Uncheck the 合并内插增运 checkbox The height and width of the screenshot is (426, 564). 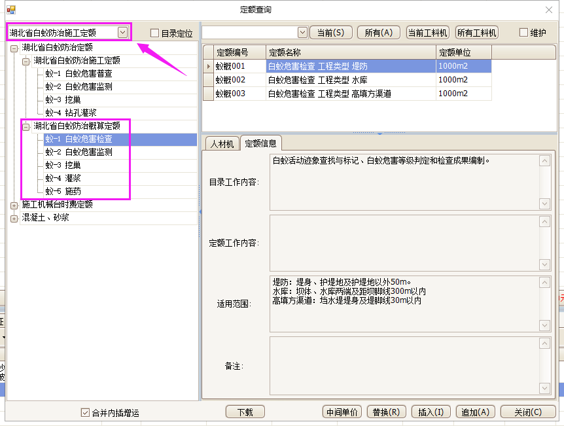coord(85,412)
